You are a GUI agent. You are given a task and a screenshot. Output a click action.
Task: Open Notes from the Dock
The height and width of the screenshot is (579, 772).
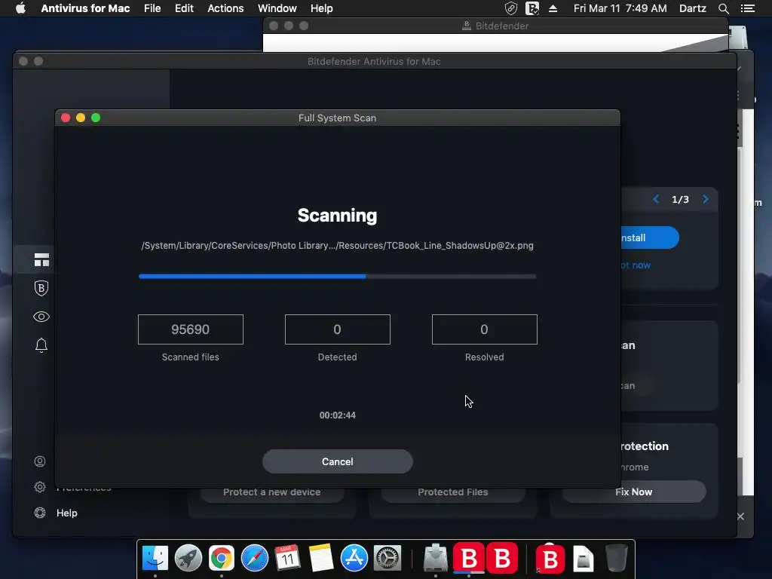321,559
